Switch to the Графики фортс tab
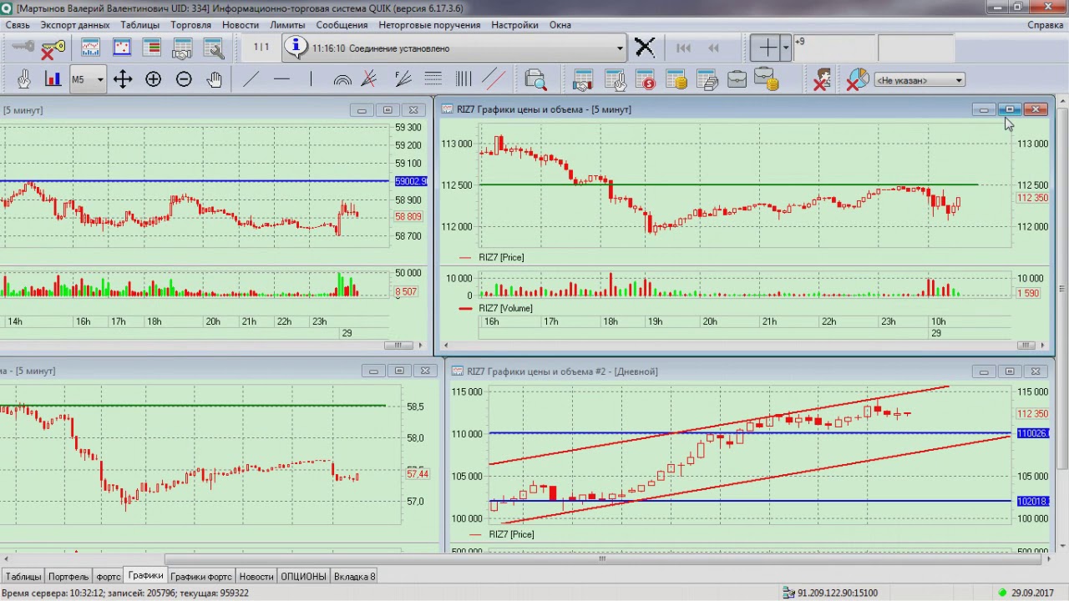This screenshot has width=1069, height=601. 201,576
